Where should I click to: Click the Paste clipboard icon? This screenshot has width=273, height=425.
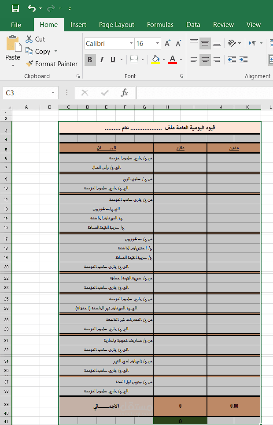[x=14, y=43]
